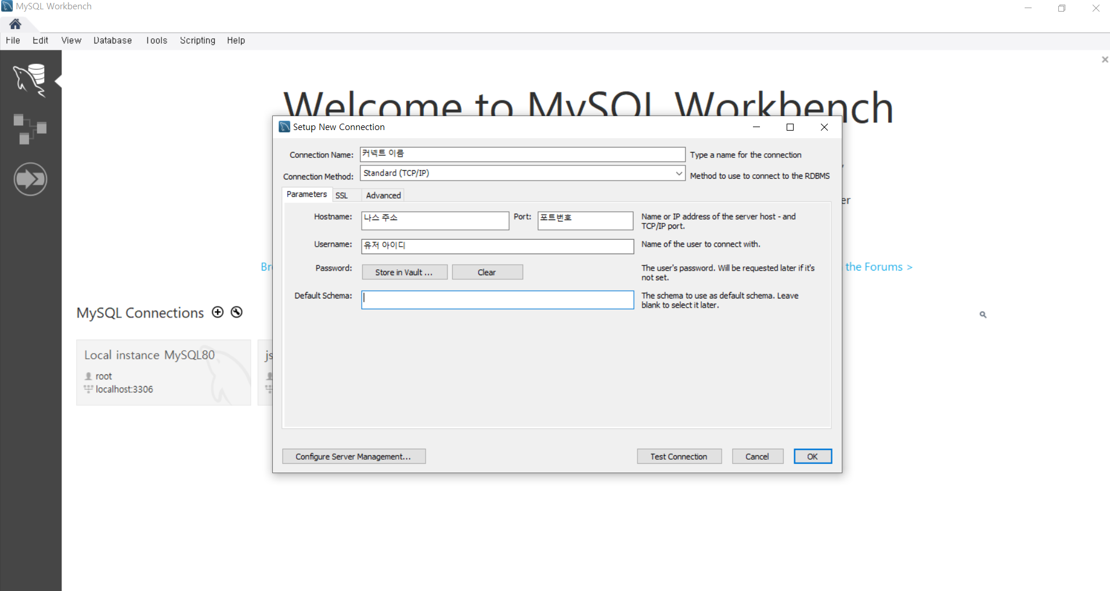Click the Forums link
The image size is (1110, 591).
pyautogui.click(x=878, y=267)
